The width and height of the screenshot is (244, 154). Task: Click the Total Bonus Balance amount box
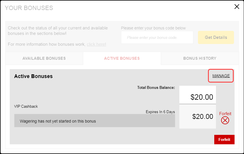pyautogui.click(x=198, y=95)
